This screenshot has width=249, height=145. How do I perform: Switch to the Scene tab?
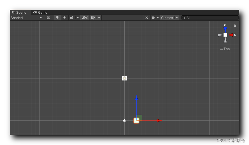(19, 12)
